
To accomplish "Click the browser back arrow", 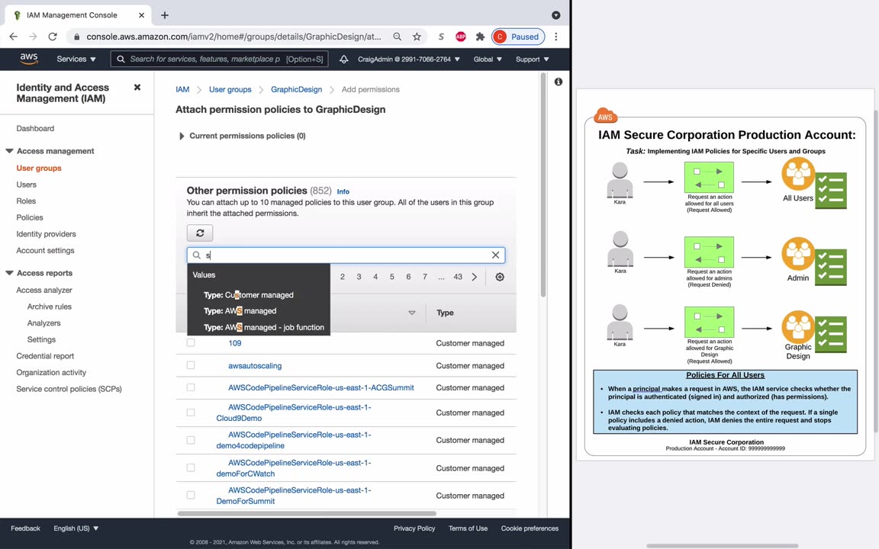I will click(x=14, y=37).
